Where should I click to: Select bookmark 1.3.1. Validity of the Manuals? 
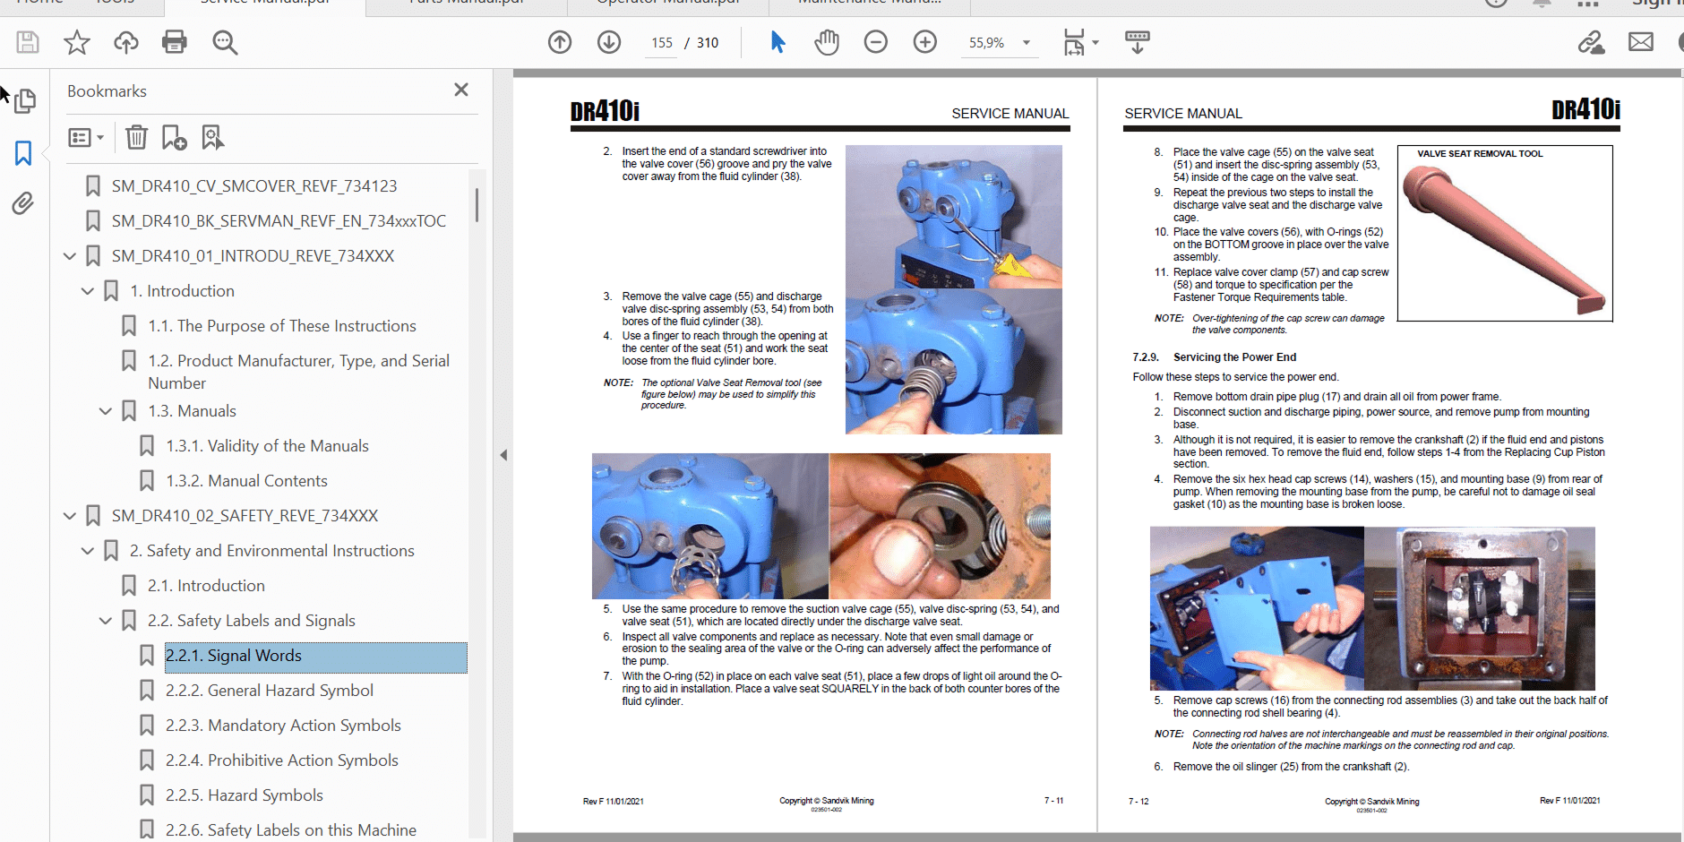click(x=267, y=446)
